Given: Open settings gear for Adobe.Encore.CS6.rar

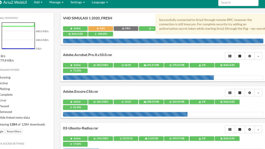Looking at the screenshot, I should [x=250, y=93].
